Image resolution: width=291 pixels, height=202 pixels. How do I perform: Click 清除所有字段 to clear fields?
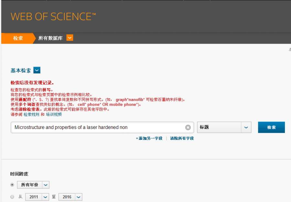182,138
